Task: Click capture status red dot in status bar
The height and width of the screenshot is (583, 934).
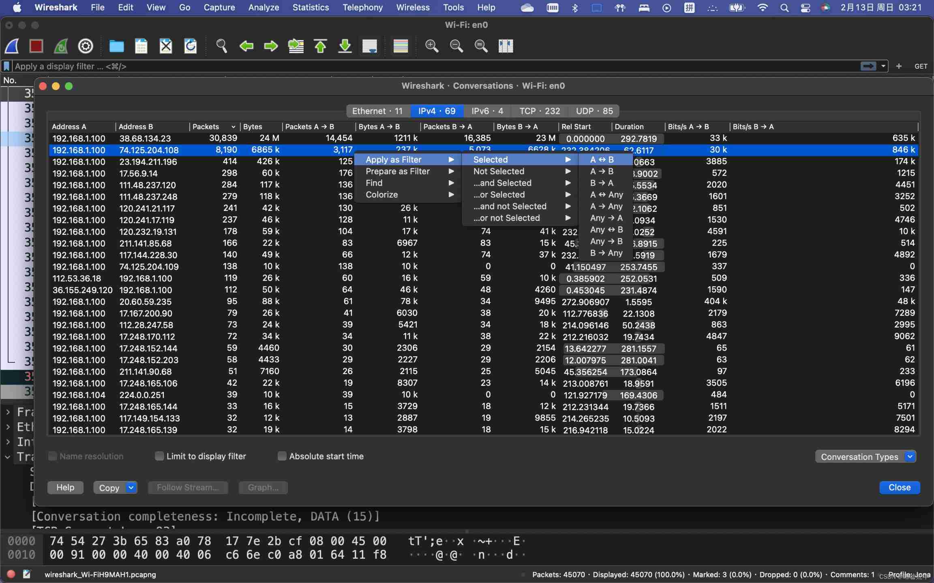Action: coord(11,574)
